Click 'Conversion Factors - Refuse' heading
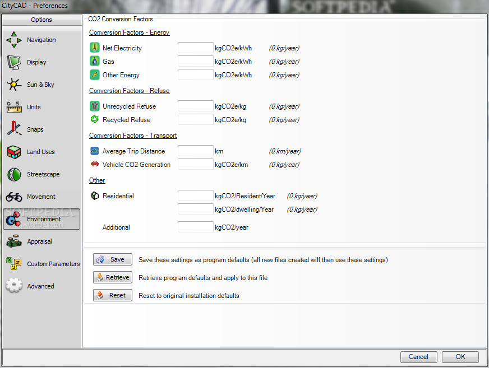The image size is (489, 368). pyautogui.click(x=129, y=91)
